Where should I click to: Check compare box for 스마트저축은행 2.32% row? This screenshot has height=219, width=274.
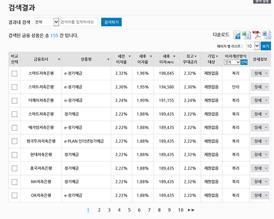[x=14, y=73]
